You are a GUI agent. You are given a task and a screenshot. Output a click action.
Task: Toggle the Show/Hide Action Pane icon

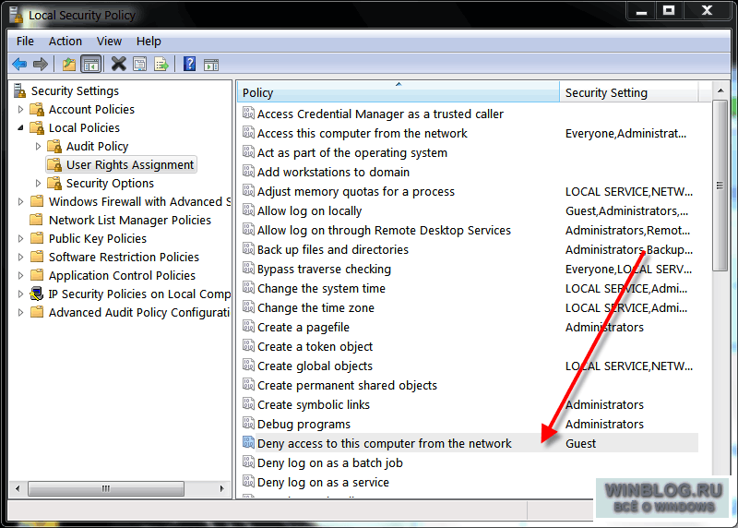point(211,65)
